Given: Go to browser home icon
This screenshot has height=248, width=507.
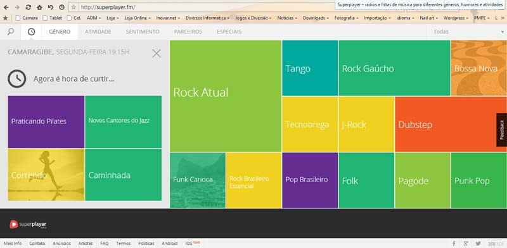Looking at the screenshot, I should pos(39,7).
